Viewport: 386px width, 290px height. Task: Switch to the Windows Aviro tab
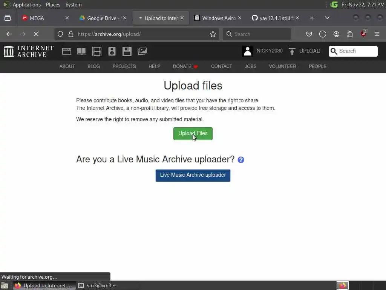click(219, 18)
